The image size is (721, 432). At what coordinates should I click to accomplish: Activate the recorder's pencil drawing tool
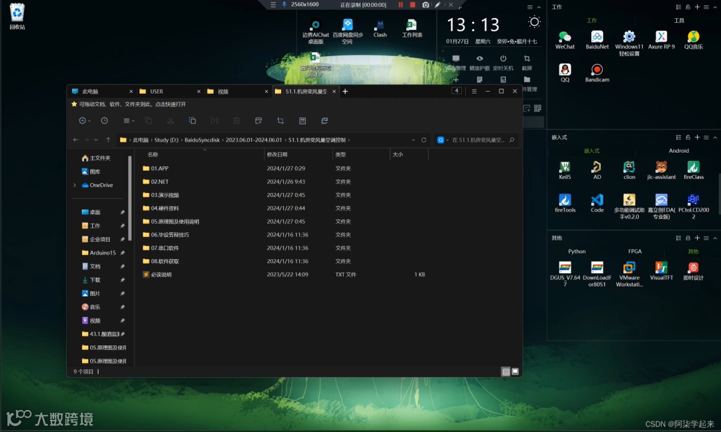click(438, 5)
